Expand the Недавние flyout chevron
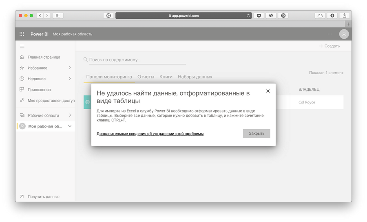 pyautogui.click(x=70, y=79)
